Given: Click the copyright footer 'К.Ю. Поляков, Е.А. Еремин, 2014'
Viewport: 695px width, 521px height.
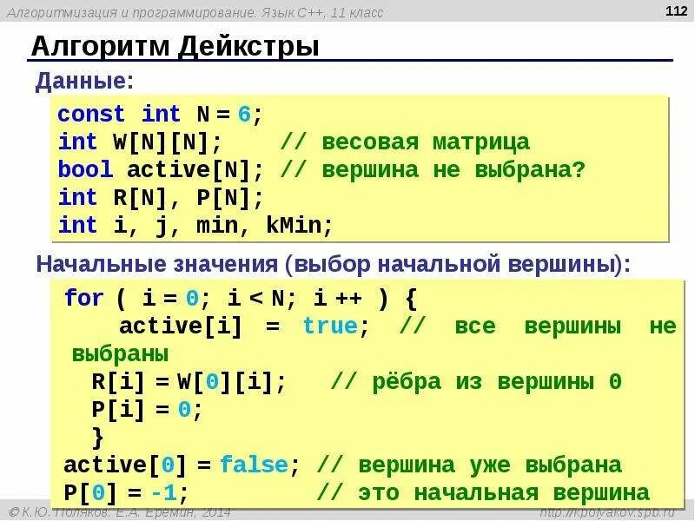Looking at the screenshot, I should point(119,512).
